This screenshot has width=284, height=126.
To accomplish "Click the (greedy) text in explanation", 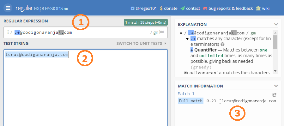I will click(201, 67).
